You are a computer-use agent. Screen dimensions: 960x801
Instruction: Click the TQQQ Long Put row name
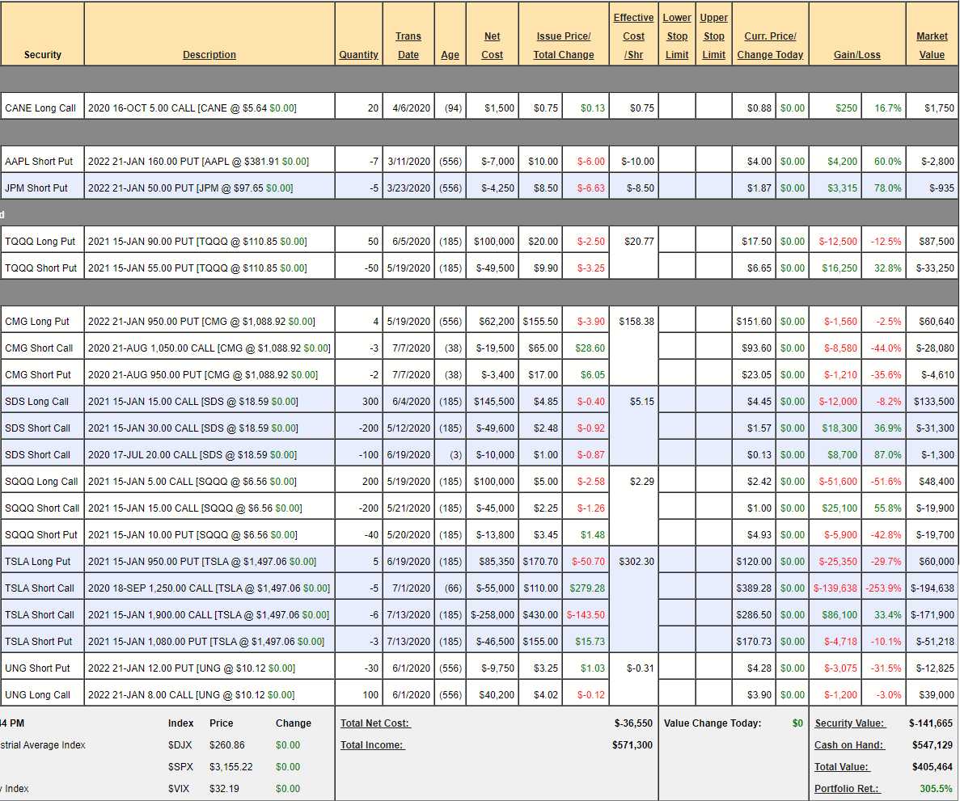[40, 242]
